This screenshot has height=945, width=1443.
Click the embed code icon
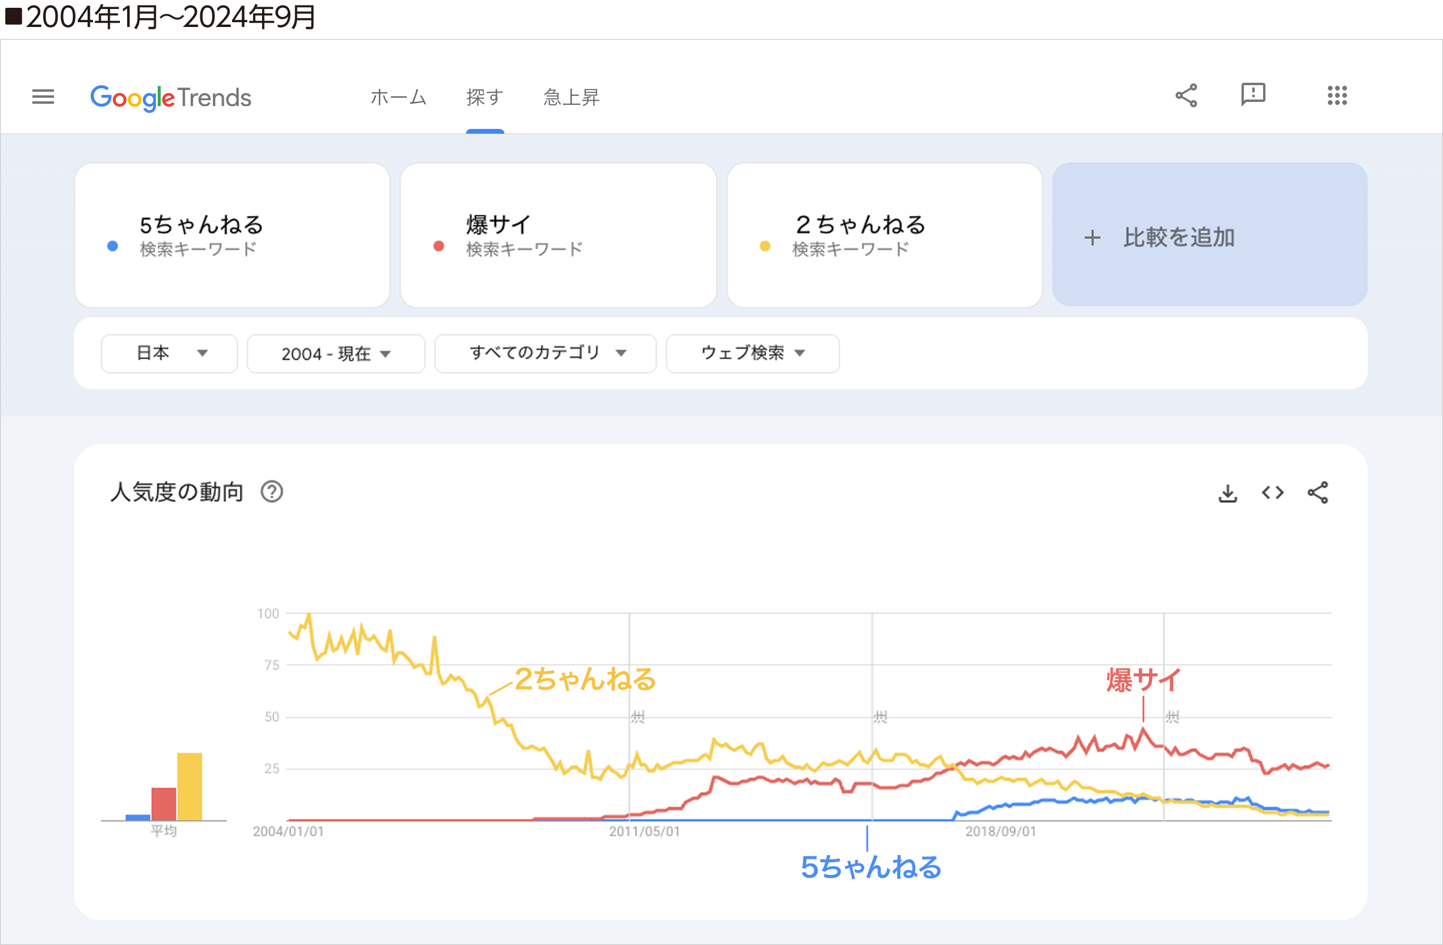click(x=1273, y=493)
